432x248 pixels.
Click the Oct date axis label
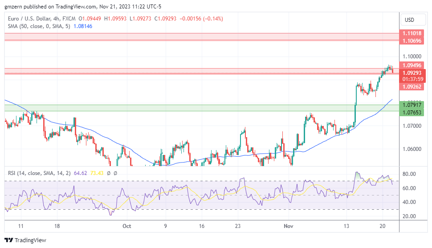click(x=127, y=226)
